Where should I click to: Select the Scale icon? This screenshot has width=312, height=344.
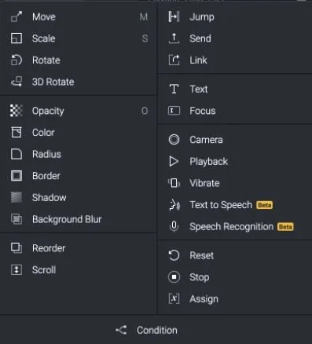click(17, 38)
